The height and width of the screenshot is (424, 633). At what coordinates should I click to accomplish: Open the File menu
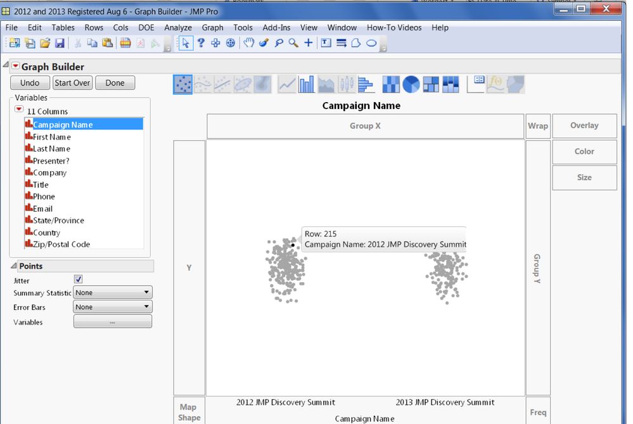(11, 27)
